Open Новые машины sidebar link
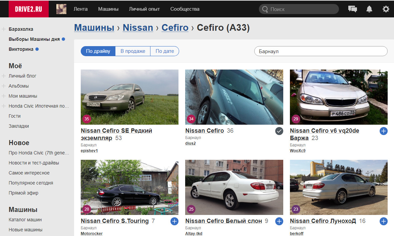 26,230
